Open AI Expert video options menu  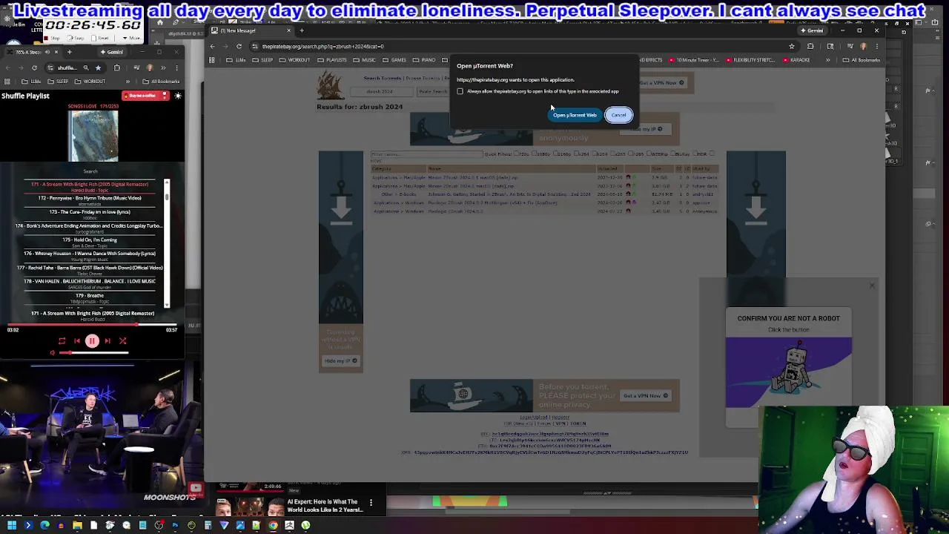(x=371, y=503)
